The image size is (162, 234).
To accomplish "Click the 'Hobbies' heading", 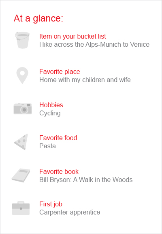I will point(51,105).
